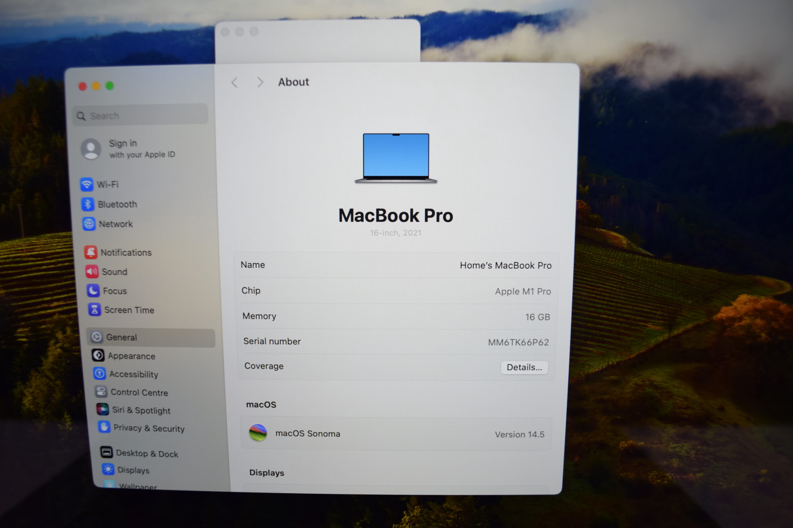Select the General gear icon

(97, 337)
